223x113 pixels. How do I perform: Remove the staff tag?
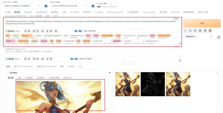[x=68, y=36]
